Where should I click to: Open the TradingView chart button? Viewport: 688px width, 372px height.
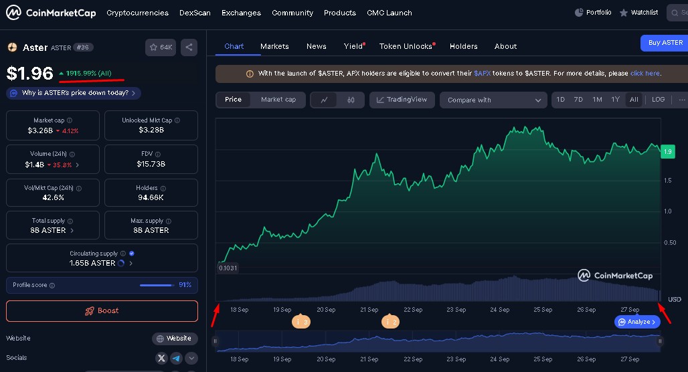[402, 100]
